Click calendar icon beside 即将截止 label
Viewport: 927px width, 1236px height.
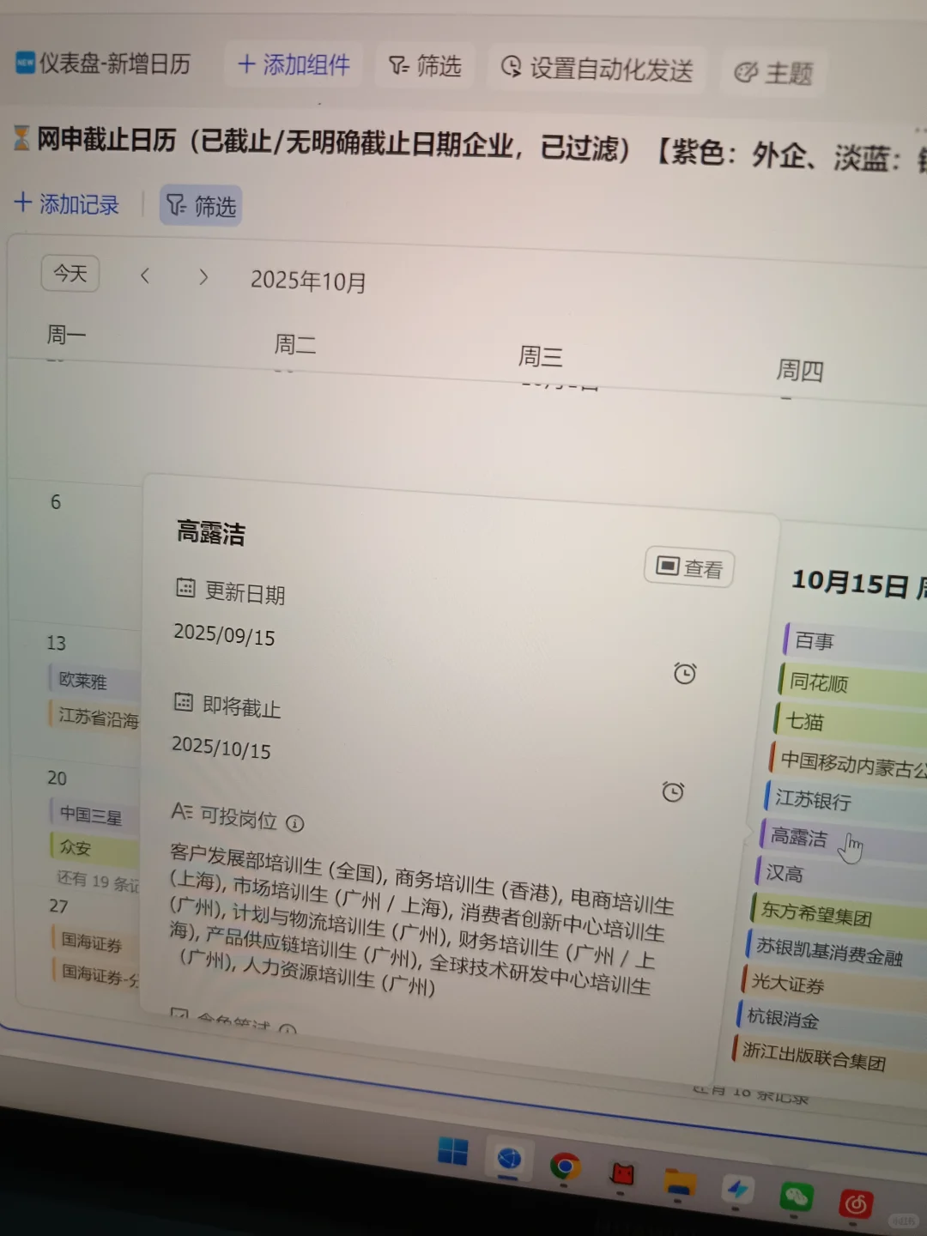pos(184,702)
